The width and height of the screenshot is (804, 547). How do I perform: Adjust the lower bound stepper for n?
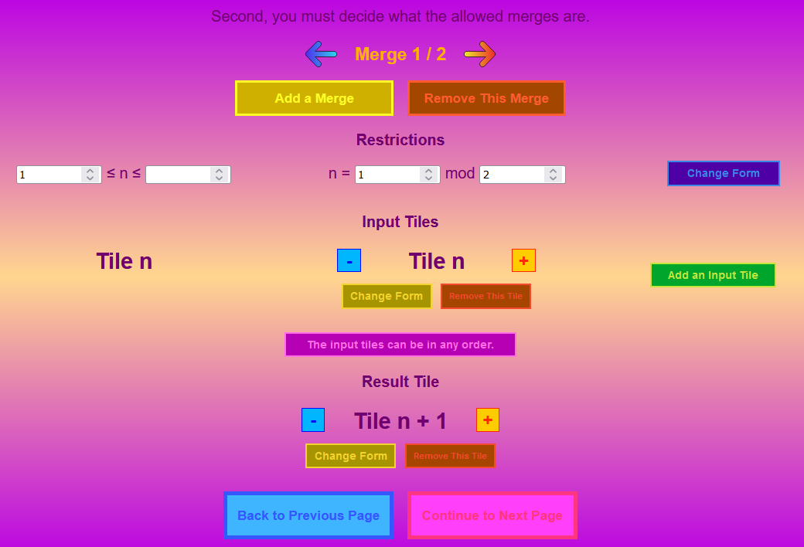tap(90, 175)
